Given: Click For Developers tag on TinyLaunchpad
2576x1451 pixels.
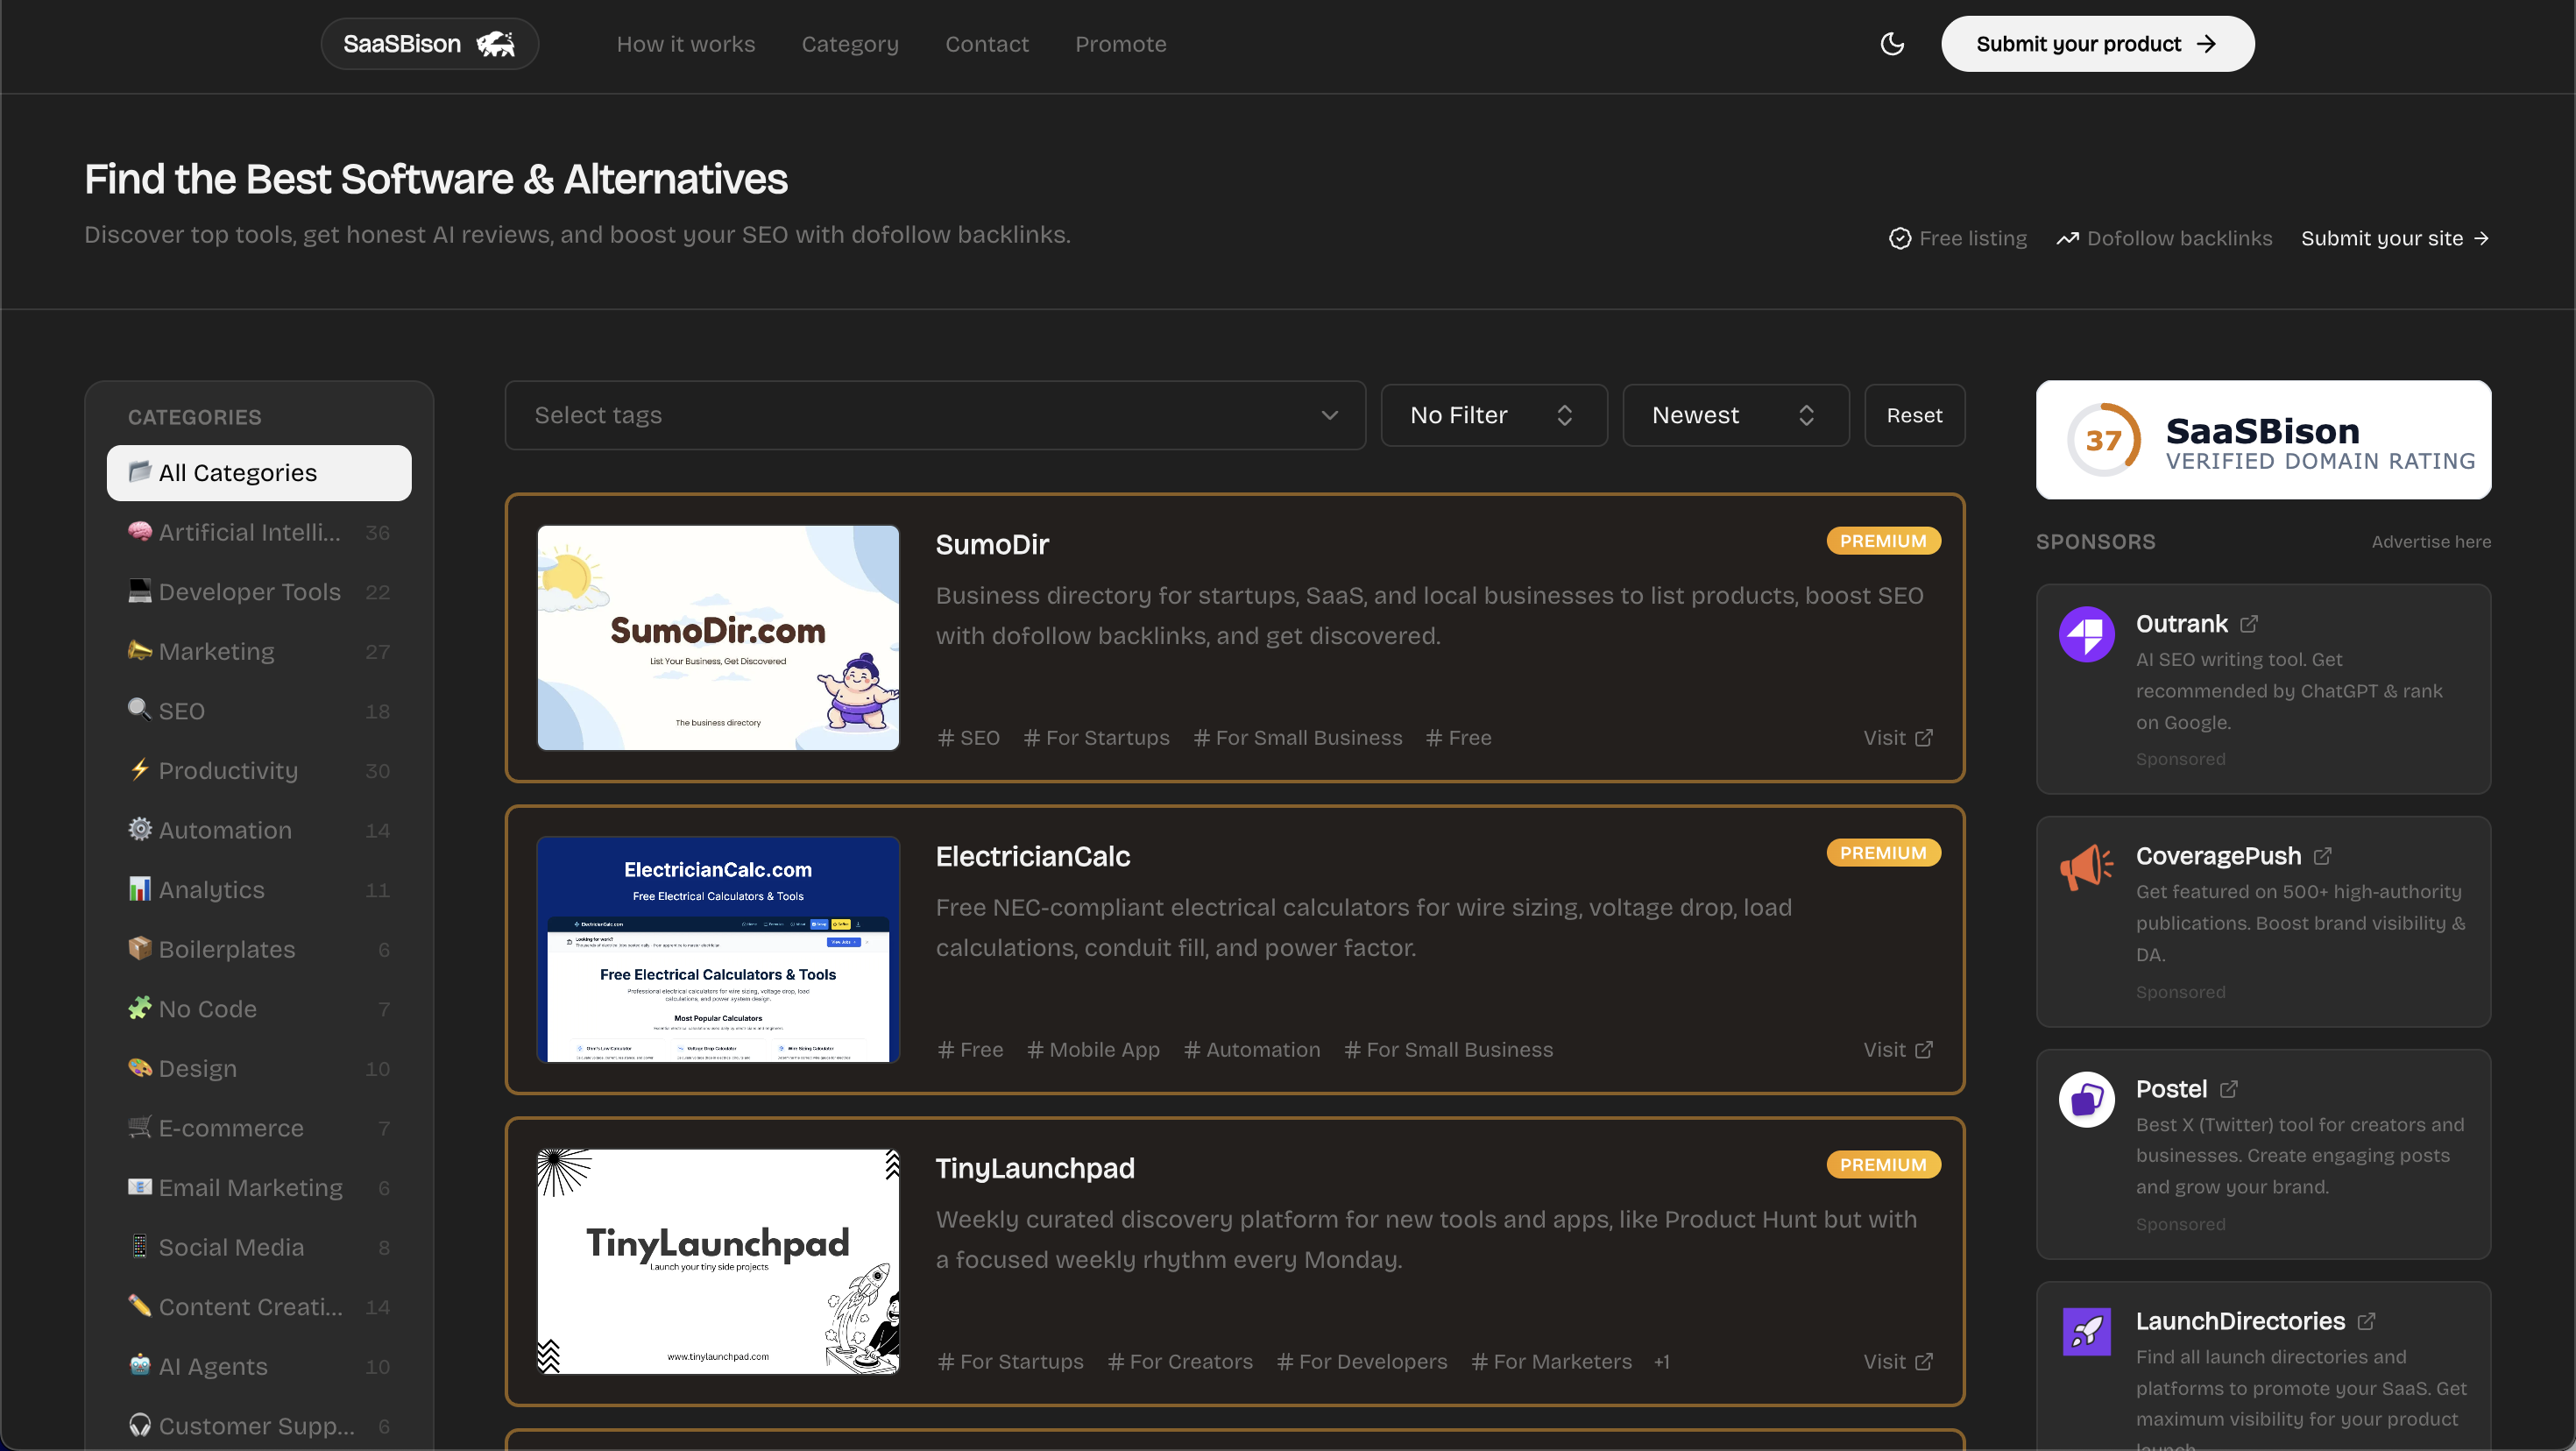Looking at the screenshot, I should coord(1362,1362).
